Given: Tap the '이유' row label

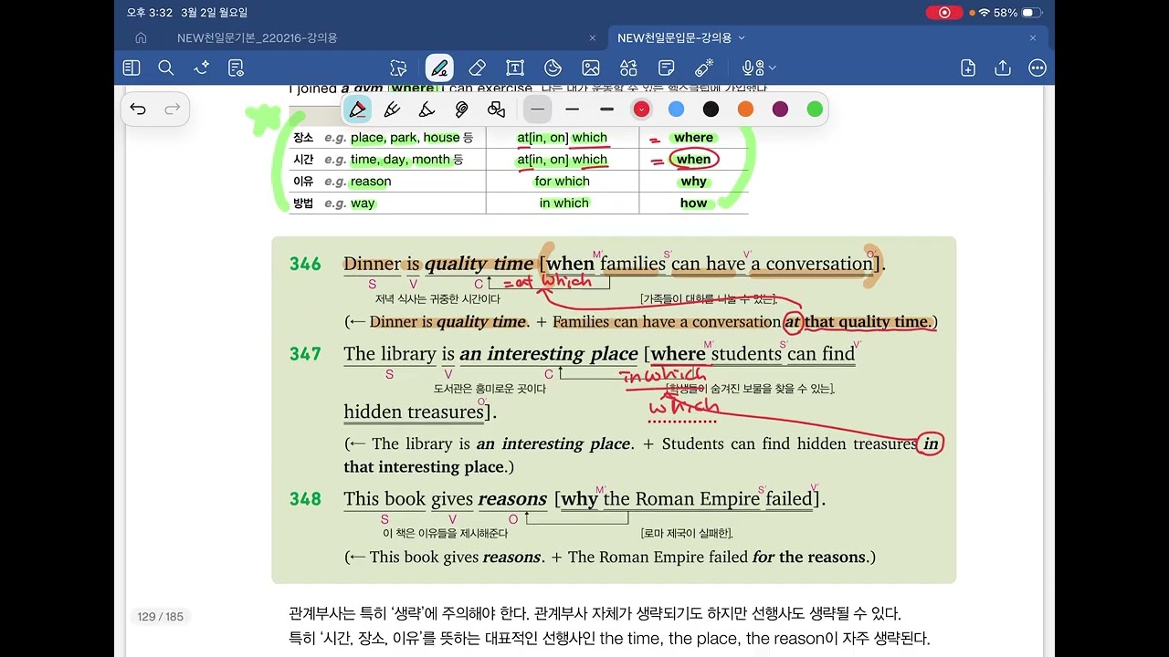Looking at the screenshot, I should coord(303,182).
